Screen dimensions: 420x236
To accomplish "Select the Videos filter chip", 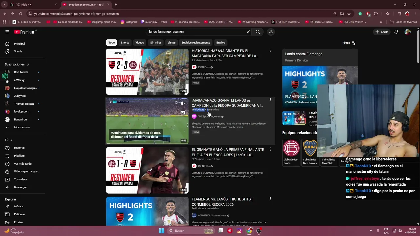I will coord(139,43).
